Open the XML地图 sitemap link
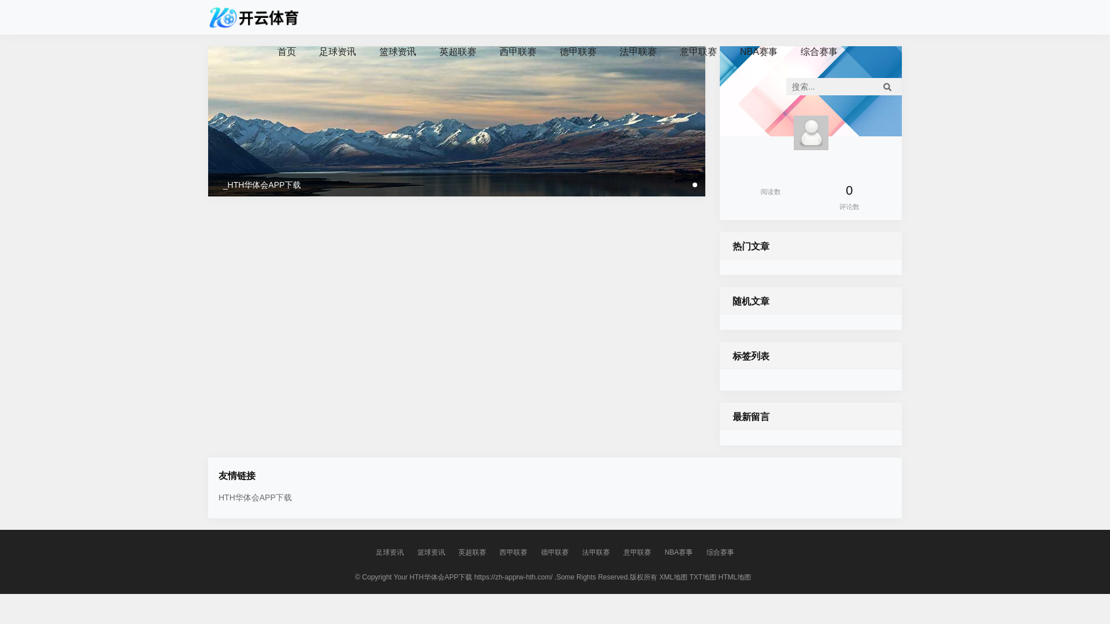 coord(674,577)
